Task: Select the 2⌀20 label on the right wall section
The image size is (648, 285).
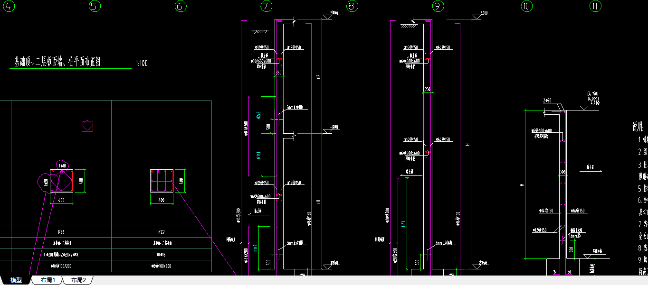Action: [546, 101]
